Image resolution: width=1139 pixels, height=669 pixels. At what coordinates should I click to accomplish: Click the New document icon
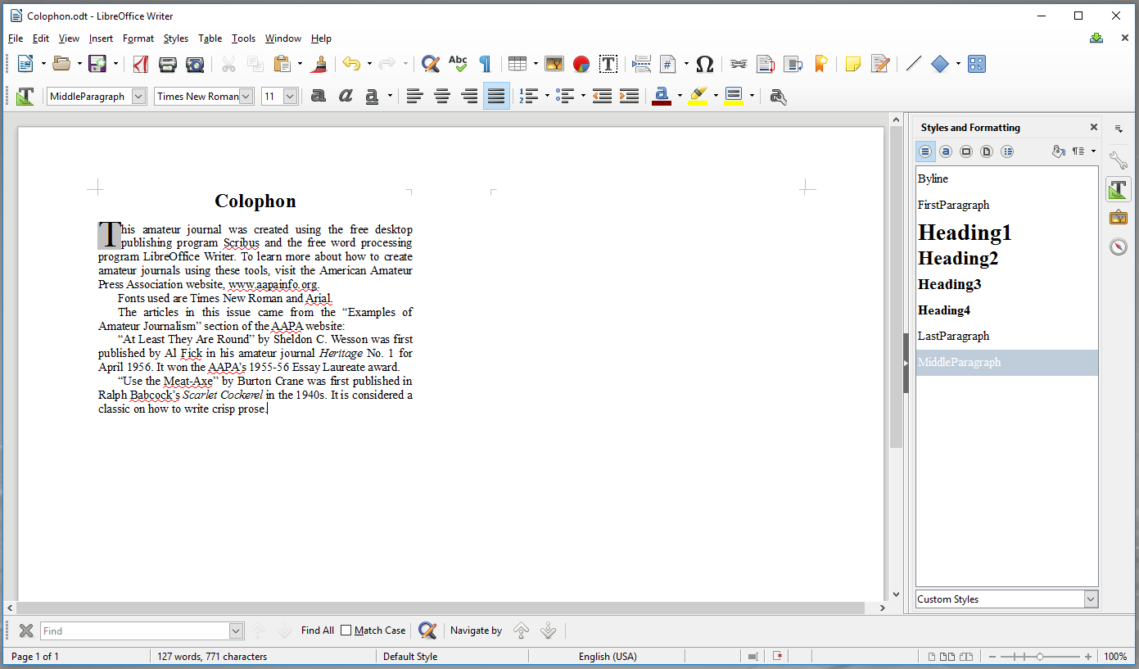(25, 64)
